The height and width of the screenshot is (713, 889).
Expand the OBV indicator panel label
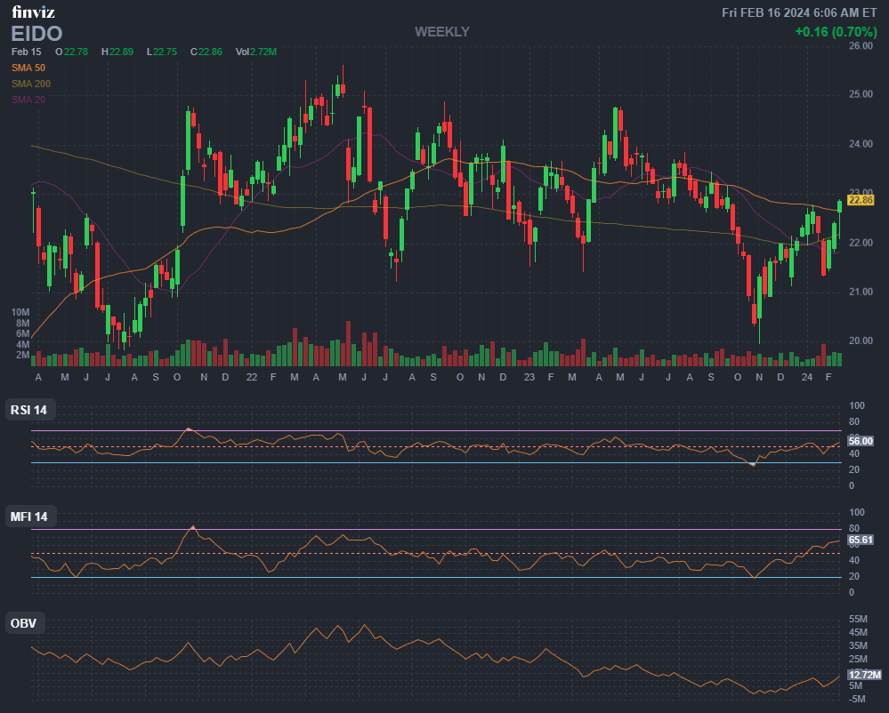coord(23,623)
